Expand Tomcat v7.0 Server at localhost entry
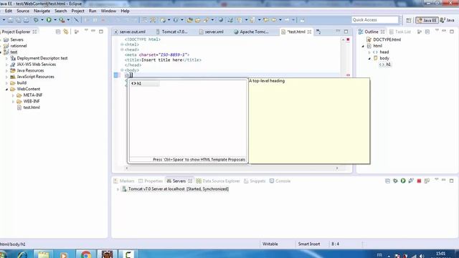 coord(118,189)
